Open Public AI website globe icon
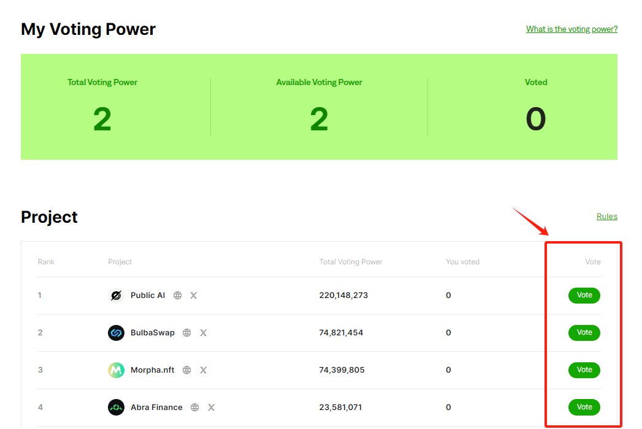 [177, 296]
